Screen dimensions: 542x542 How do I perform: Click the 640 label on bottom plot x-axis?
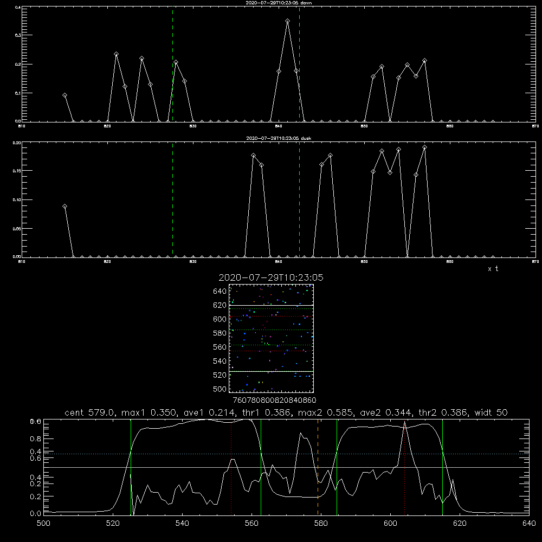click(x=529, y=524)
